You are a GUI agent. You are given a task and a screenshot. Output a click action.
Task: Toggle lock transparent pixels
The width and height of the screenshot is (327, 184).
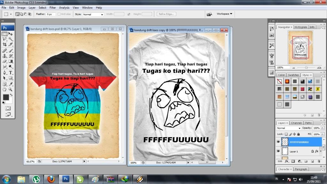(x=286, y=134)
